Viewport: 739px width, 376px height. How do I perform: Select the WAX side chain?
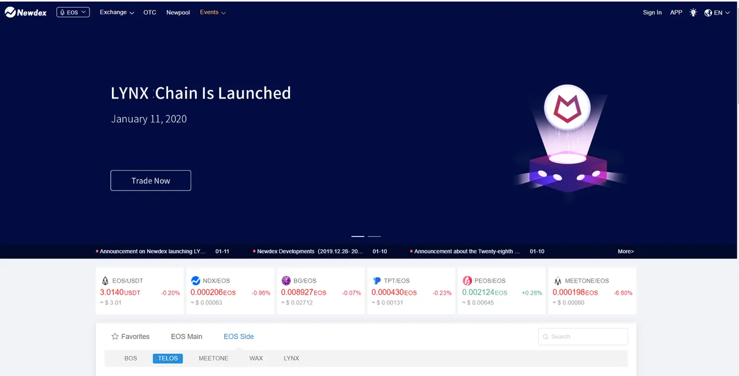pos(256,358)
